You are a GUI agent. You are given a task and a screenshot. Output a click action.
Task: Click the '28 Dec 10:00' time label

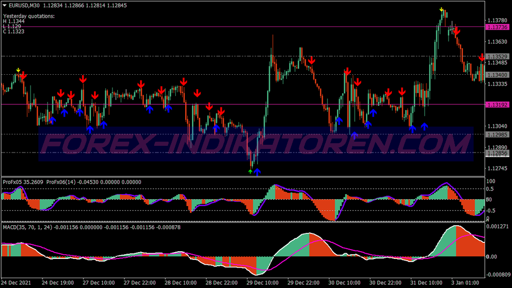tap(181, 283)
